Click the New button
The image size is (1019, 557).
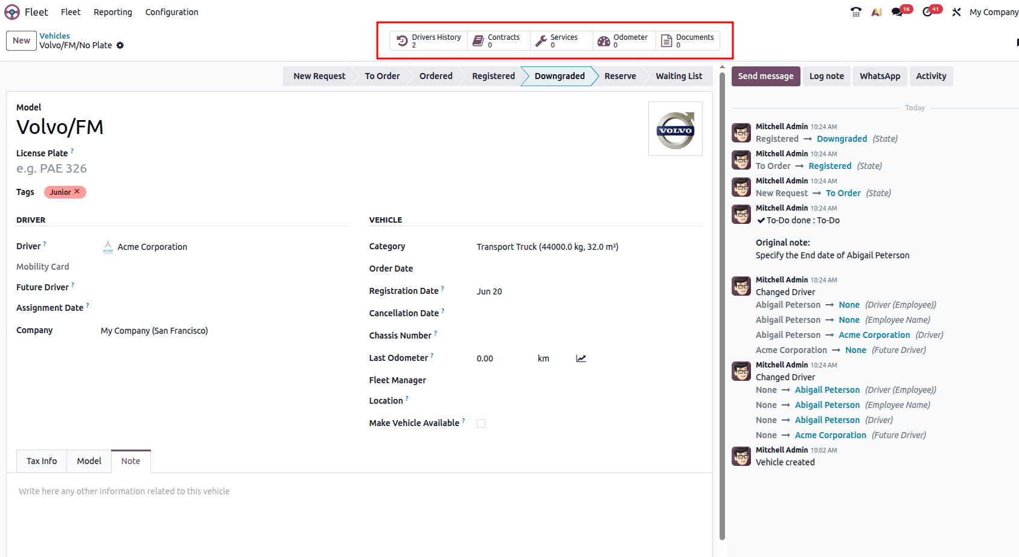pos(22,40)
